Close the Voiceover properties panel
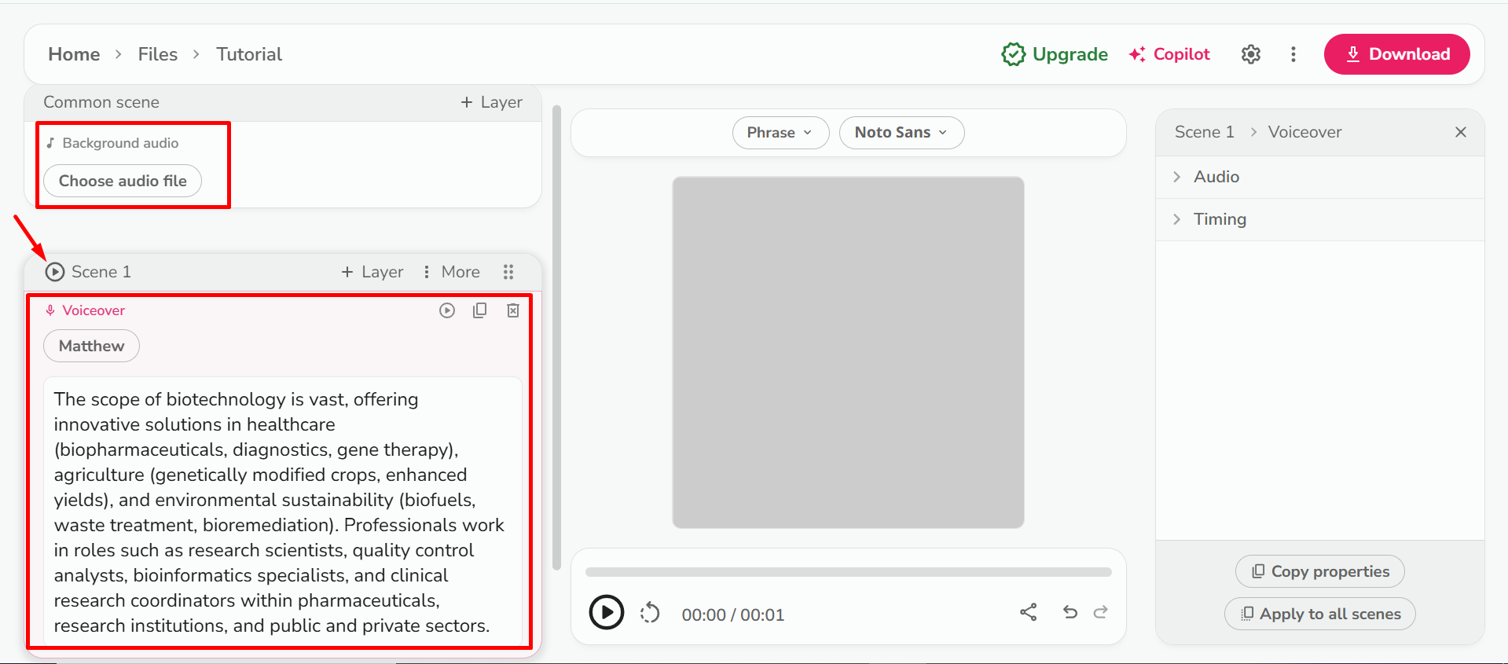 pos(1461,132)
